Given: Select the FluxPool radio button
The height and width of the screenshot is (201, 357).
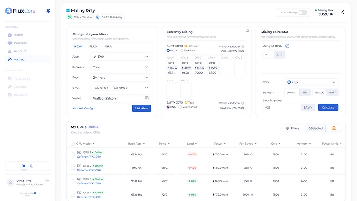Looking at the screenshot, I should click(x=182, y=50).
